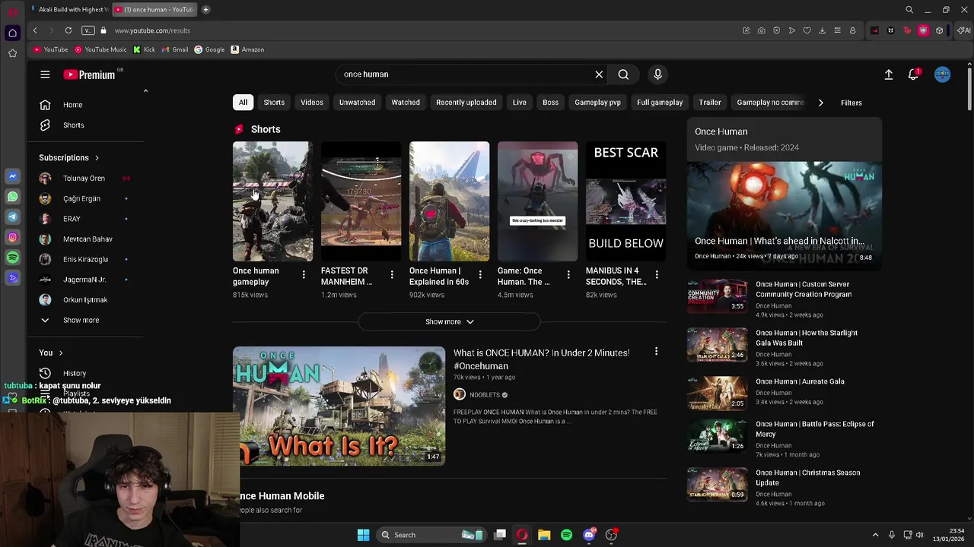This screenshot has width=974, height=547.
Task: Expand the You section chevron
Action: click(x=61, y=353)
